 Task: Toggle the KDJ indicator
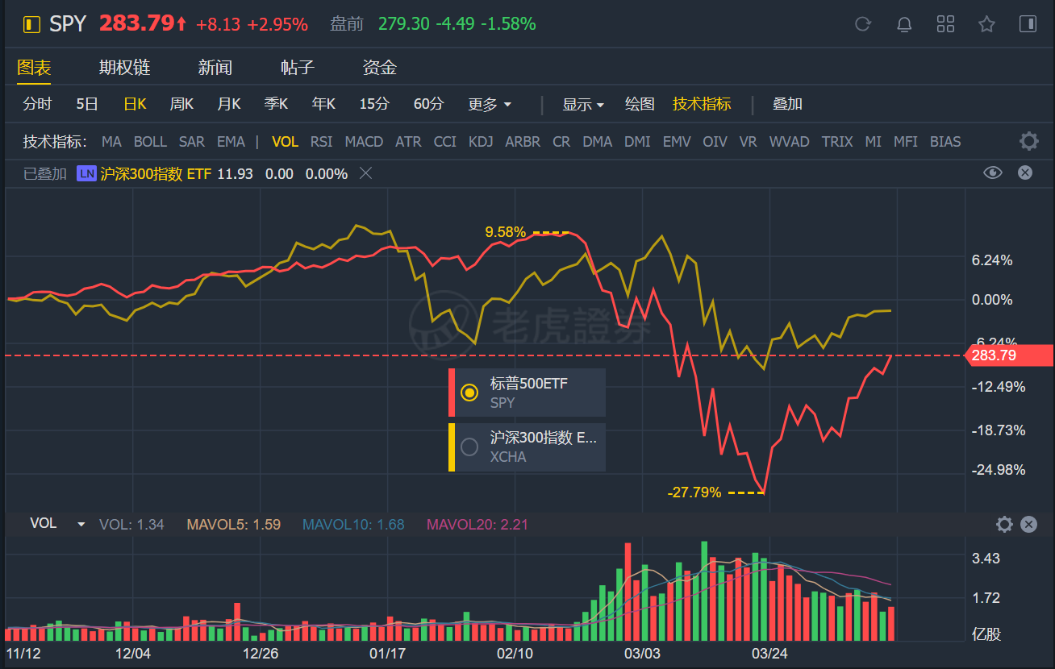click(481, 142)
